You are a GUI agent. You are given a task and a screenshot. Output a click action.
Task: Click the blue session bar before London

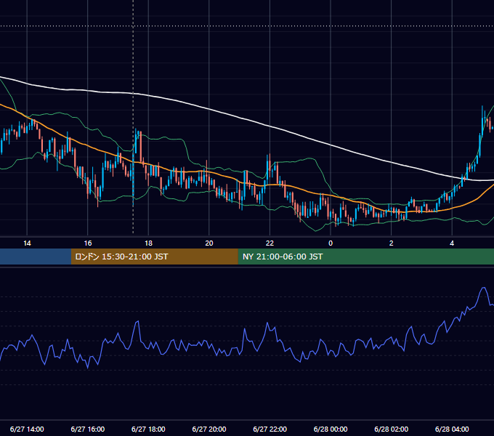coord(36,257)
